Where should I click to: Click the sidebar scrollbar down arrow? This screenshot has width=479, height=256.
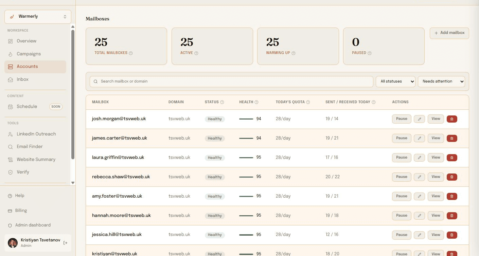pyautogui.click(x=73, y=183)
